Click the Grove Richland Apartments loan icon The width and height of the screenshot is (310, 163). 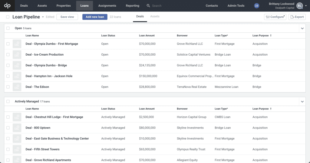17,159
